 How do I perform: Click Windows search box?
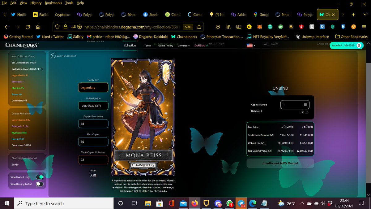tap(64, 203)
